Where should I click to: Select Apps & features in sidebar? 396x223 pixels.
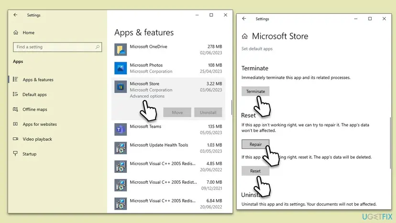38,79
